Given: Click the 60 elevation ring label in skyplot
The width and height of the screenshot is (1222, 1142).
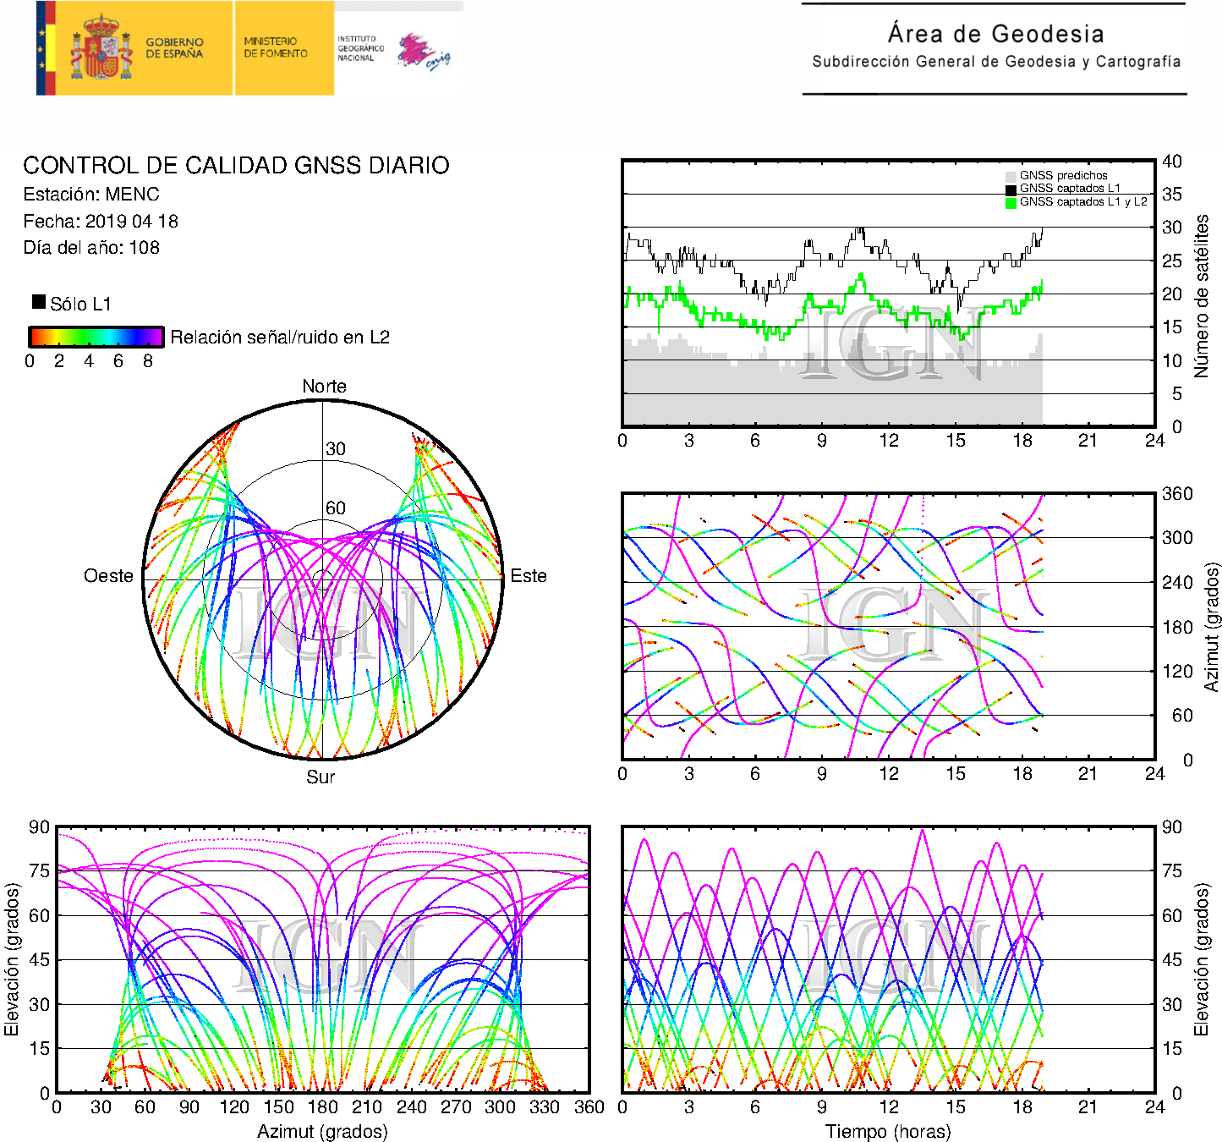Looking at the screenshot, I should point(336,508).
